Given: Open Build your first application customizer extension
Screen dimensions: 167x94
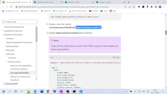Looking at the screenshot, I should (x=21, y=67).
